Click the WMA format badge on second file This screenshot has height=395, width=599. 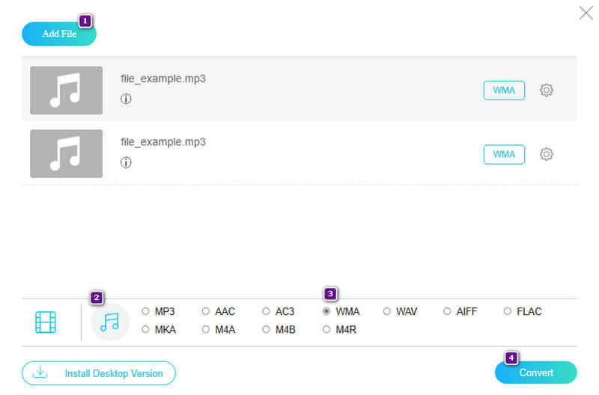pyautogui.click(x=504, y=154)
